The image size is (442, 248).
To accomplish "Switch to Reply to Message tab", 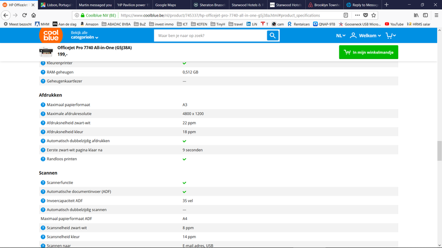I will pos(362,5).
